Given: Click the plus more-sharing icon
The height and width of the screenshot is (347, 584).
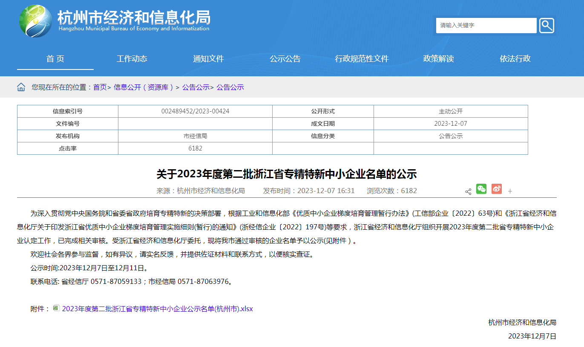Looking at the screenshot, I should [510, 191].
